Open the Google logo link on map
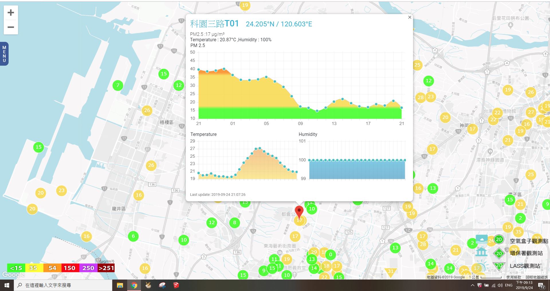 13,275
